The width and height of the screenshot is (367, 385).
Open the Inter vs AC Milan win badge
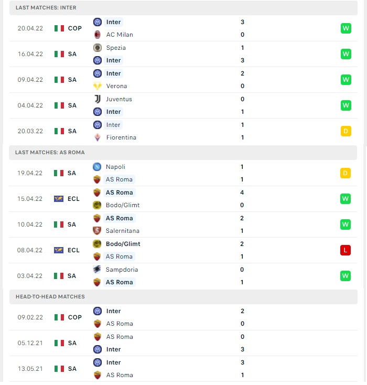346,28
